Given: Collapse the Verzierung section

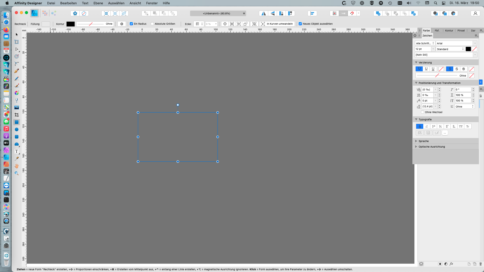Looking at the screenshot, I should [x=416, y=62].
